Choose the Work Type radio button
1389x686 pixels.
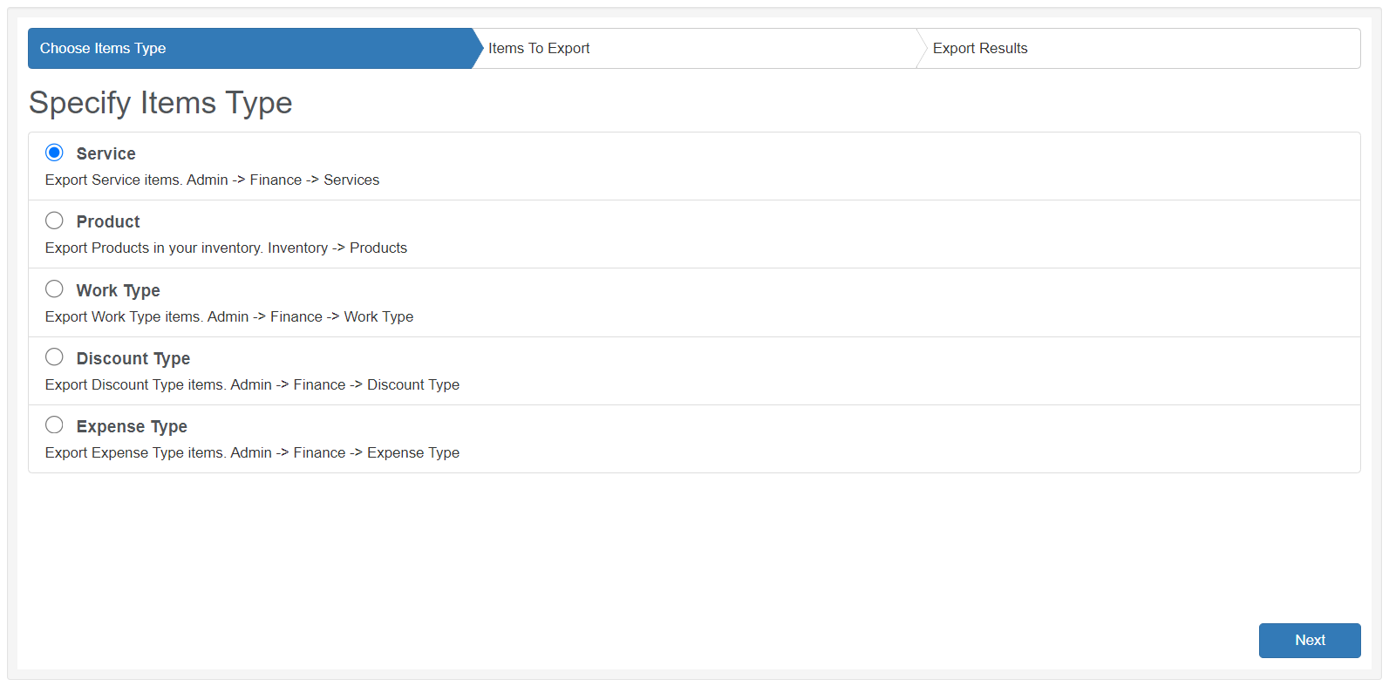pyautogui.click(x=54, y=289)
